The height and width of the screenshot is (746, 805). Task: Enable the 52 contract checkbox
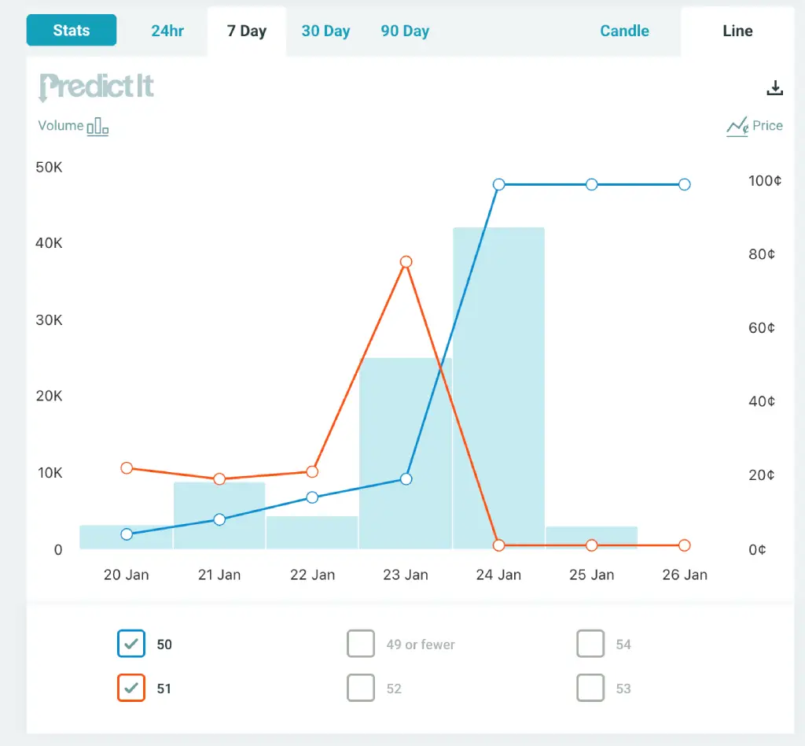360,688
